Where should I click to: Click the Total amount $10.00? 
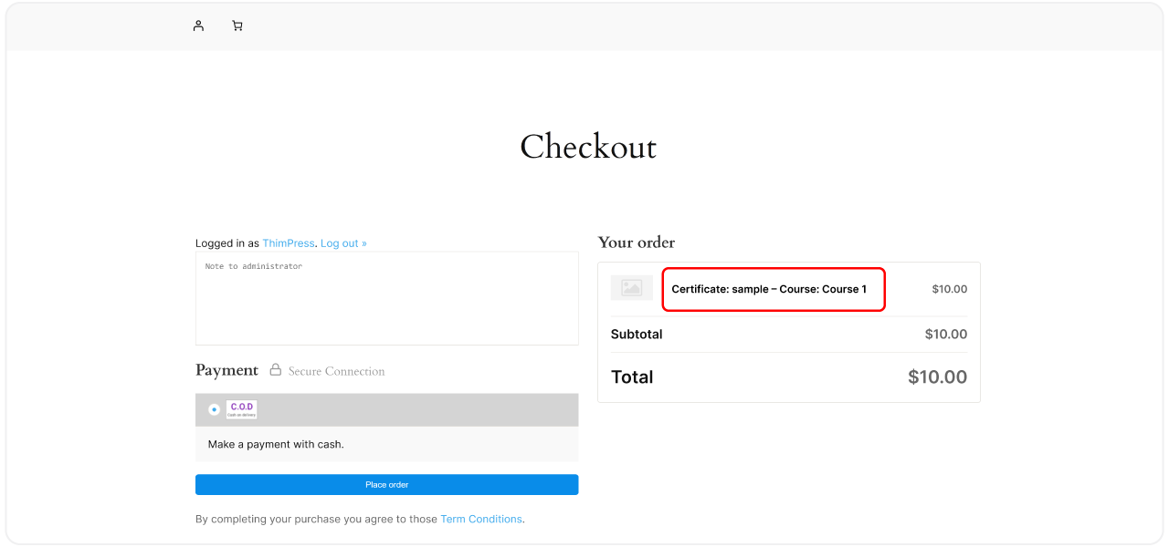point(937,377)
